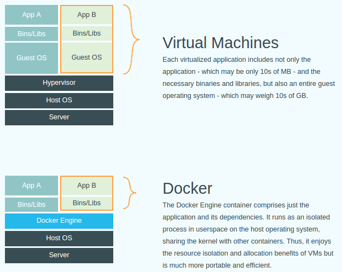342x272 pixels.
Task: Click the Virtual Machines heading
Action: coord(221,43)
